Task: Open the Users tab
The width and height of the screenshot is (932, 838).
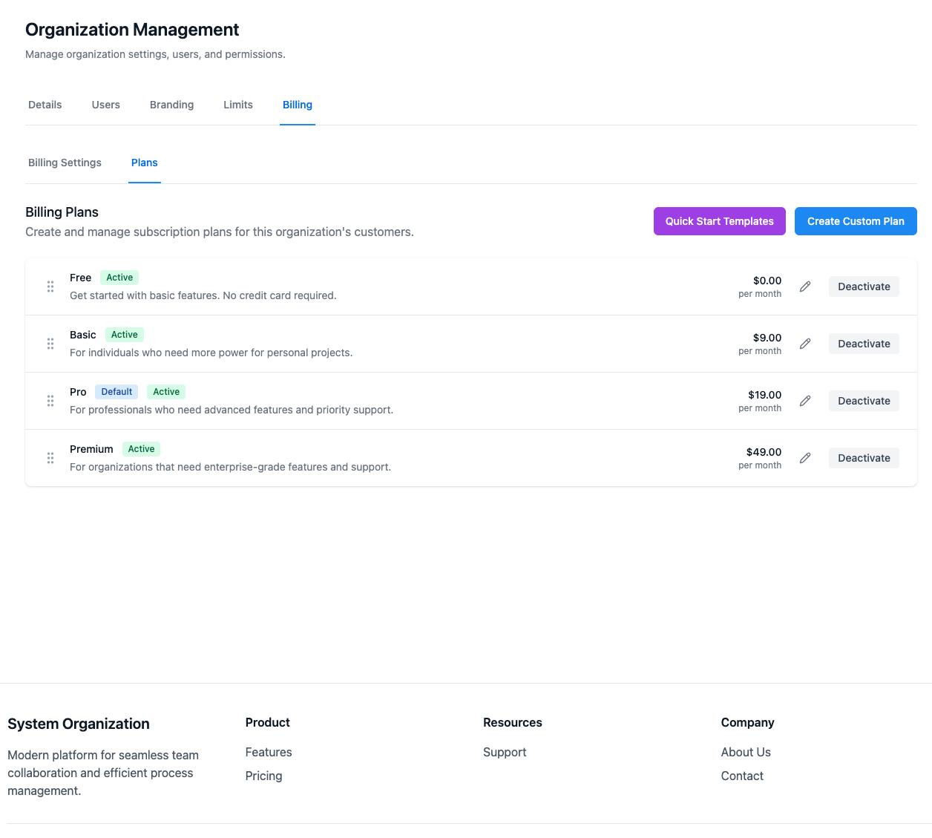Action: point(106,105)
